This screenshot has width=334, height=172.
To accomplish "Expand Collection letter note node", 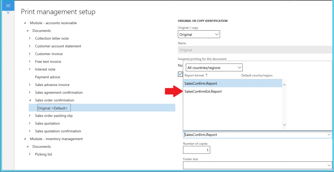I will tap(30, 38).
